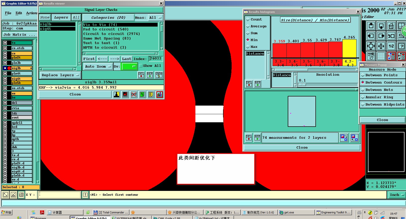This screenshot has height=219, width=406.
Task: Click the sig3b layer row in layer list
Action: point(21,68)
